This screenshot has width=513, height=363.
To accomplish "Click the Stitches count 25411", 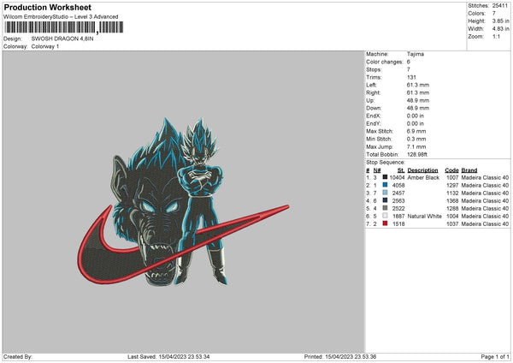I will coord(500,6).
